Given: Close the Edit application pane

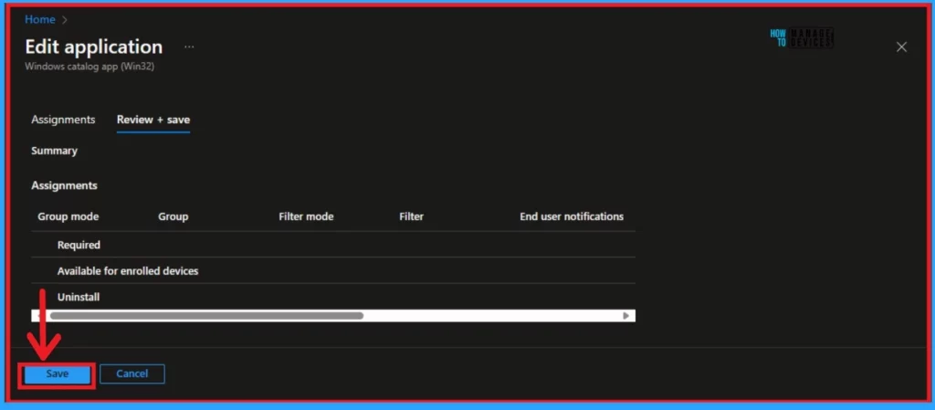Looking at the screenshot, I should [x=901, y=47].
